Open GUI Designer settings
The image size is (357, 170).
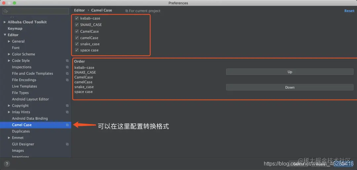(x=23, y=144)
